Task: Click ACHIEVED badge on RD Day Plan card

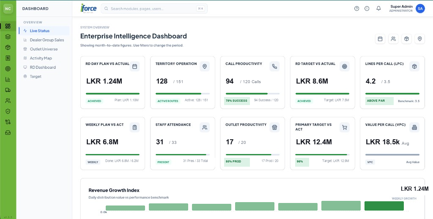Action: tap(94, 101)
